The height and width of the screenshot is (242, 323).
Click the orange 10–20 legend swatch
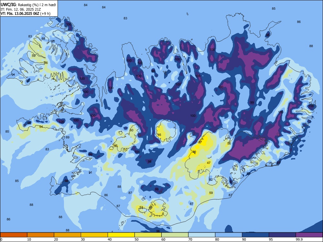[x=41, y=235]
